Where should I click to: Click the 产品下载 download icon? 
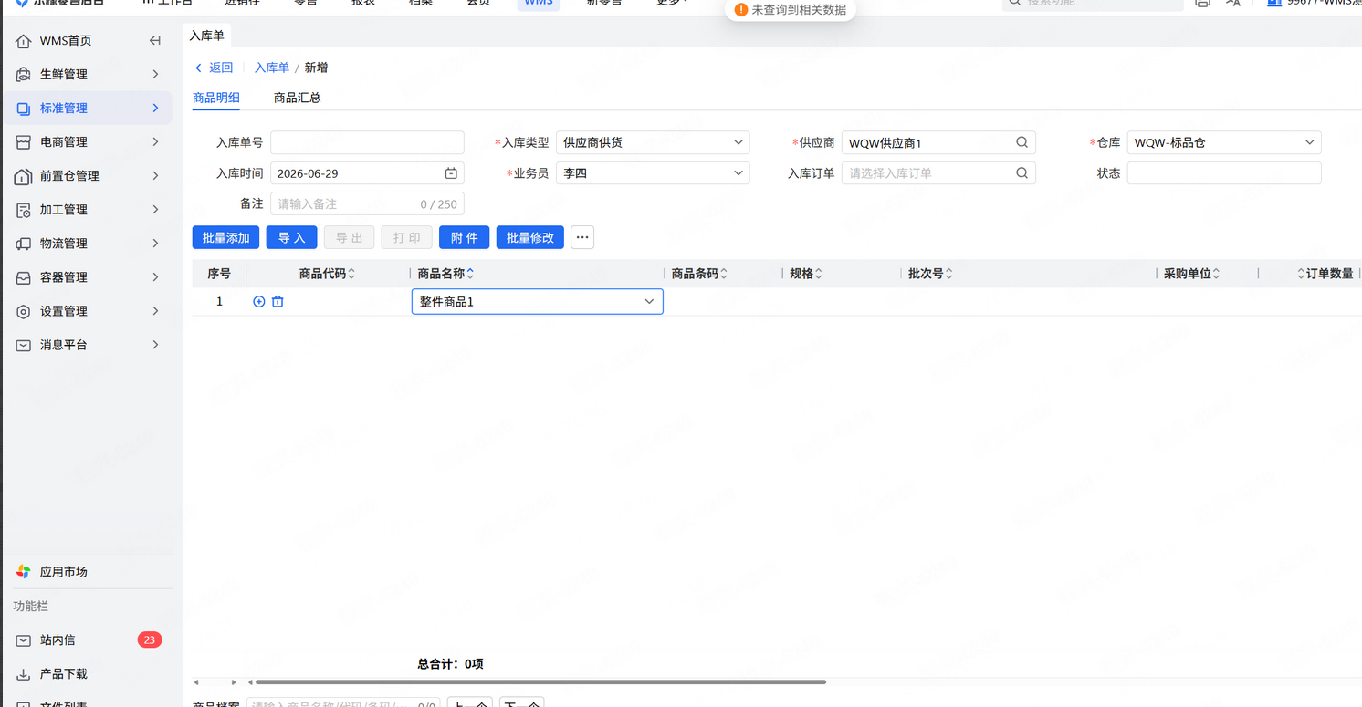coord(24,674)
